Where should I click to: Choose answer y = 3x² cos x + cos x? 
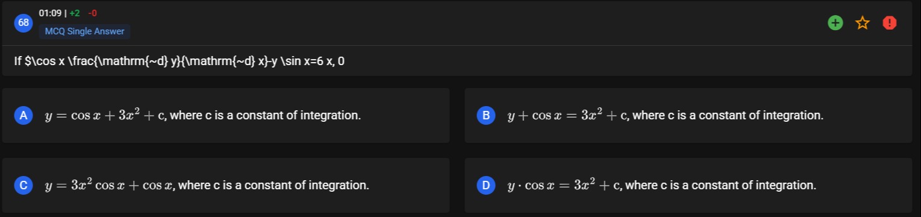point(226,185)
